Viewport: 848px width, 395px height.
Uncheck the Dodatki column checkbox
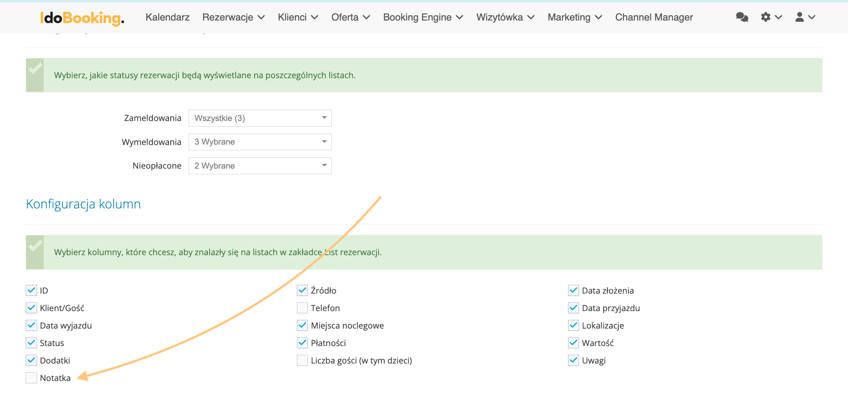31,360
